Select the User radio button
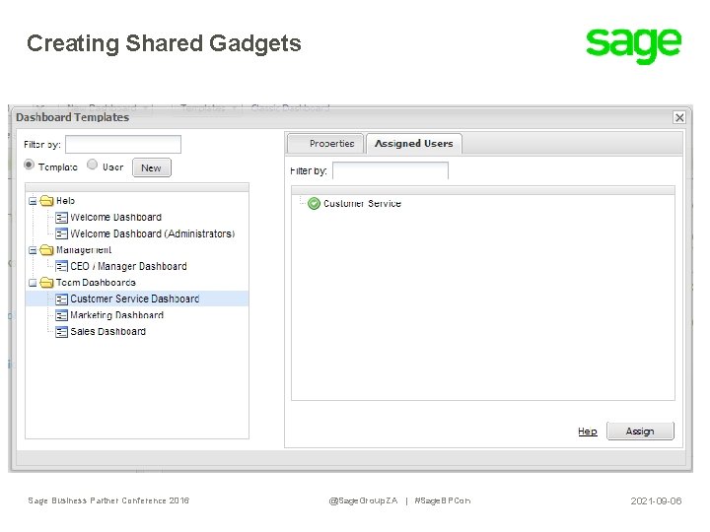710x532 pixels. (x=93, y=165)
